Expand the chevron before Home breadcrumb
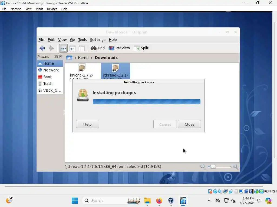The image size is (277, 207). pyautogui.click(x=75, y=58)
